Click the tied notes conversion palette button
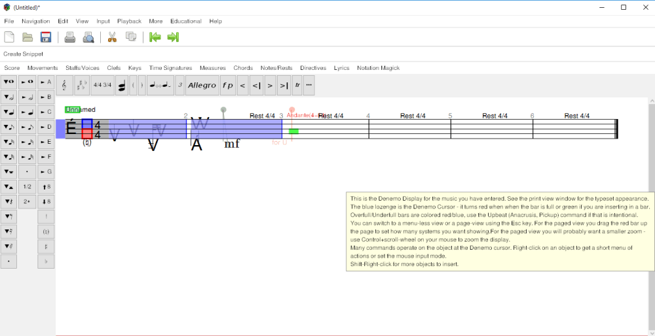Viewport: 655px width, 336px height. click(160, 85)
